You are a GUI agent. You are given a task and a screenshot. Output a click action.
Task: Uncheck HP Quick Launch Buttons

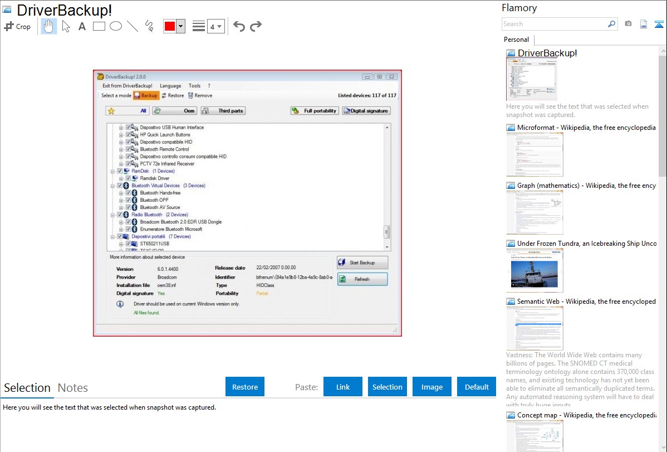128,135
